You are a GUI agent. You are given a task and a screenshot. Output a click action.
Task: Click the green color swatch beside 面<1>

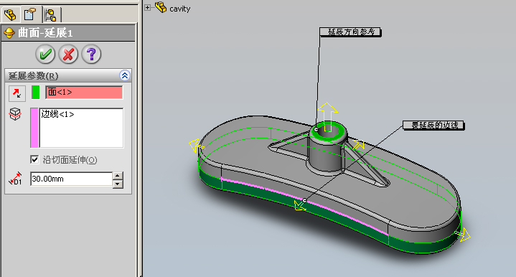coord(36,93)
